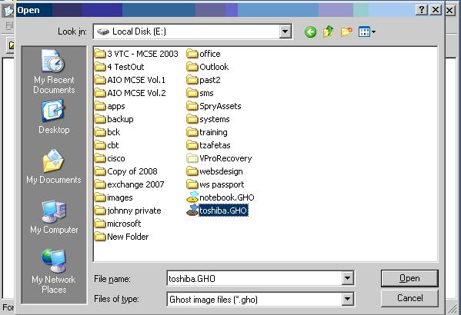Select the cbt folder

coord(107,145)
